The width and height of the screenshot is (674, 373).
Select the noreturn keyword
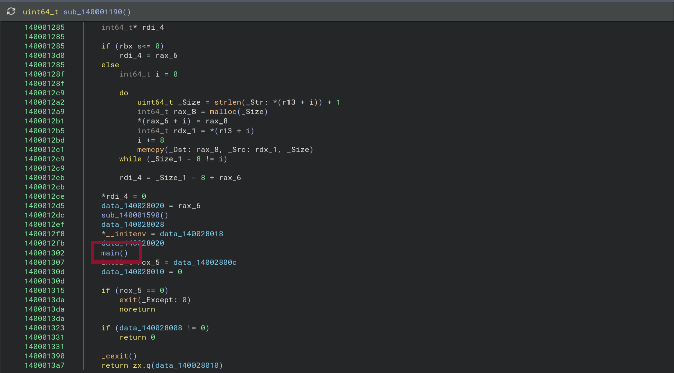(x=137, y=310)
